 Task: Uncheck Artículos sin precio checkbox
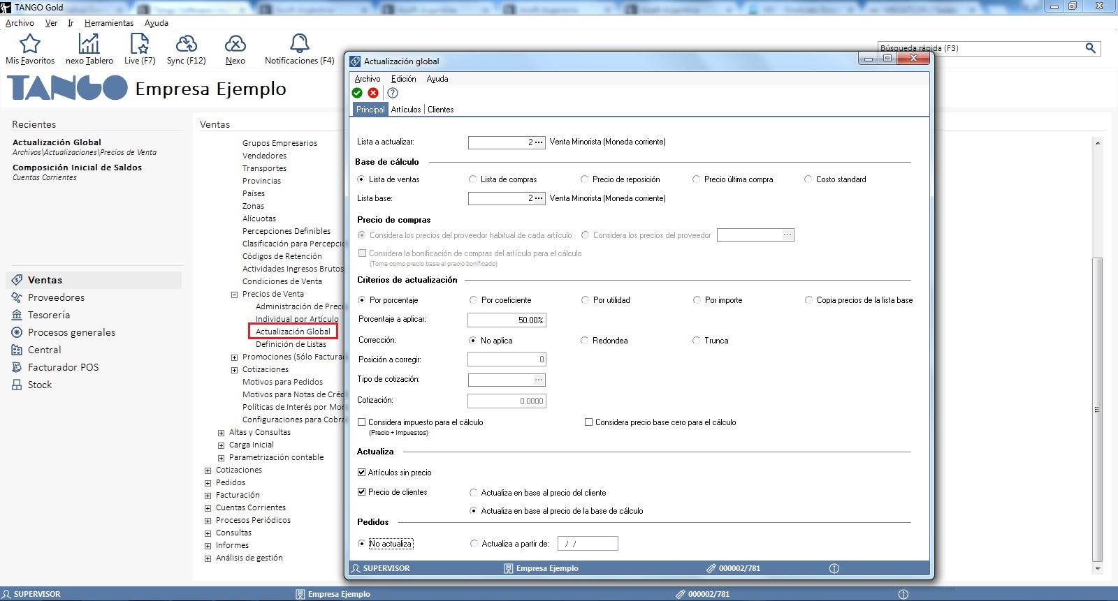[x=362, y=473]
